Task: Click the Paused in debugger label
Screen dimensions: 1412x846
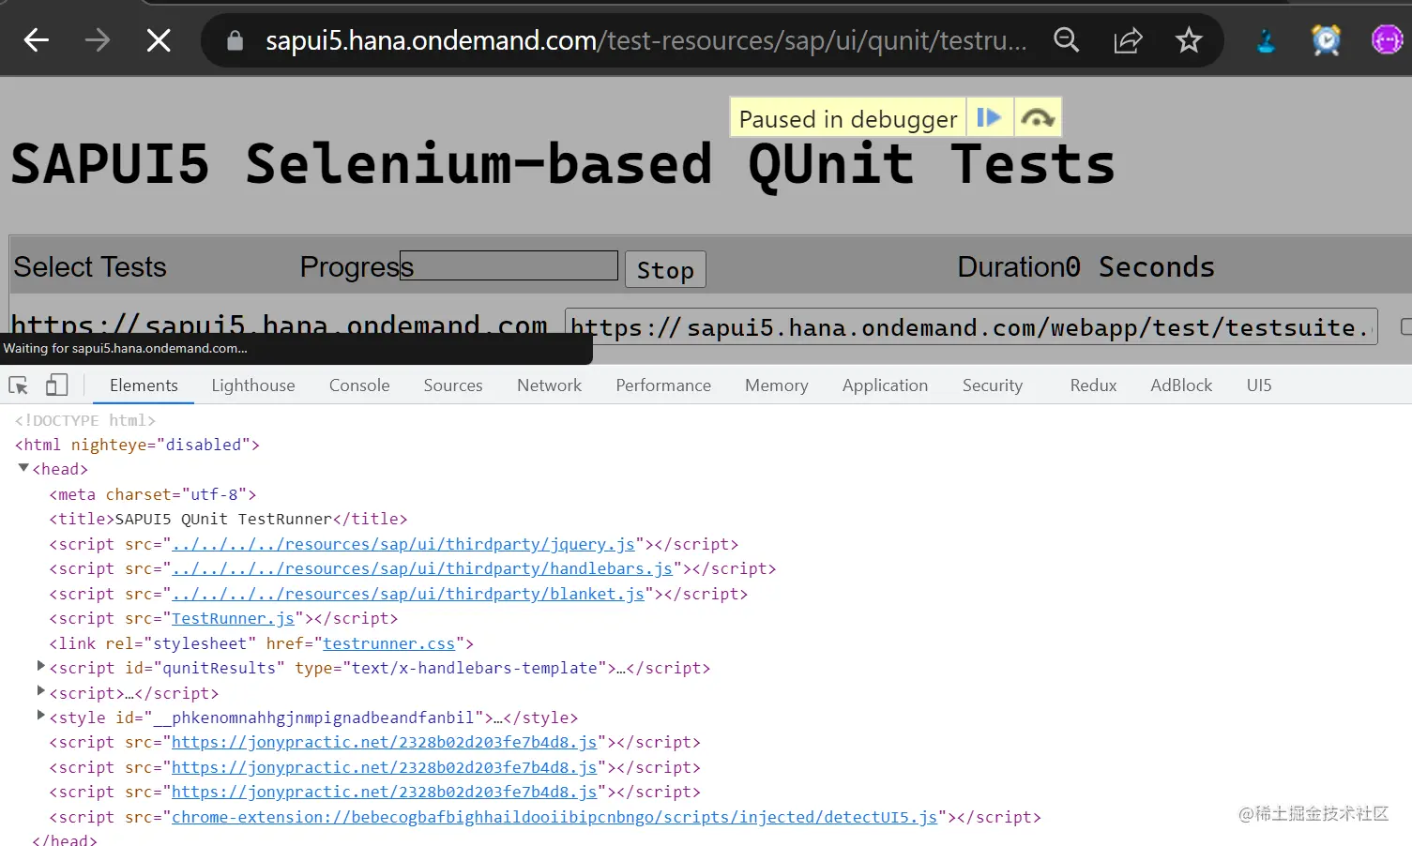Action: [848, 119]
